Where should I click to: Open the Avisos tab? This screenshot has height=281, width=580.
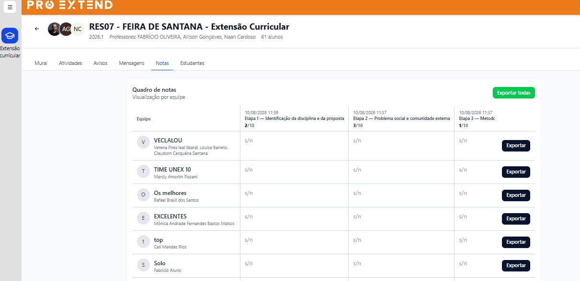[x=101, y=63]
